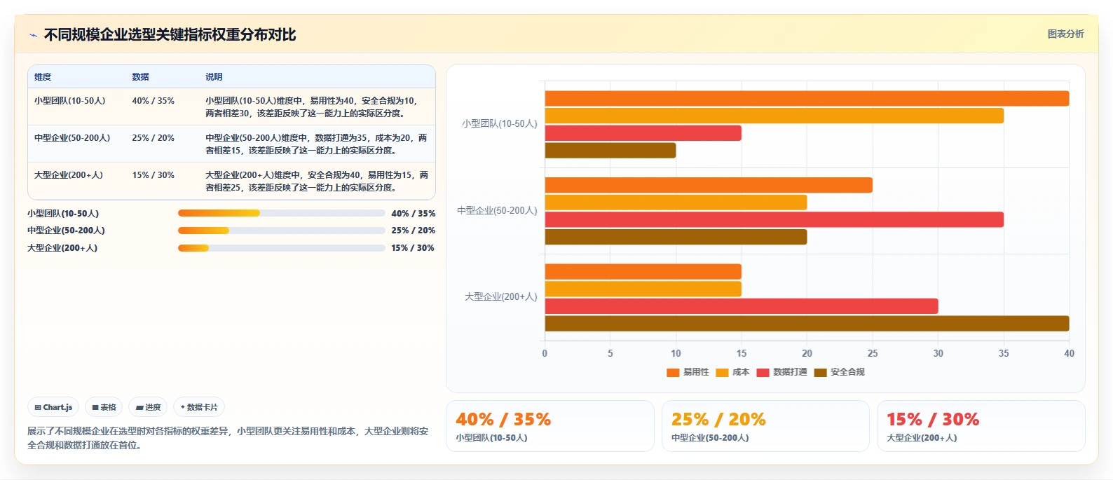Click the 安全合规 bar for 大型企业 in chart
This screenshot has width=1113, height=480.
(x=807, y=324)
